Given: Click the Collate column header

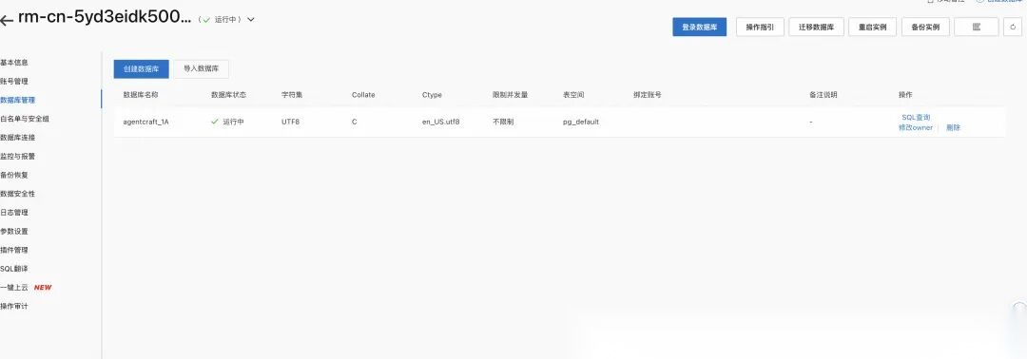Looking at the screenshot, I should pos(363,95).
